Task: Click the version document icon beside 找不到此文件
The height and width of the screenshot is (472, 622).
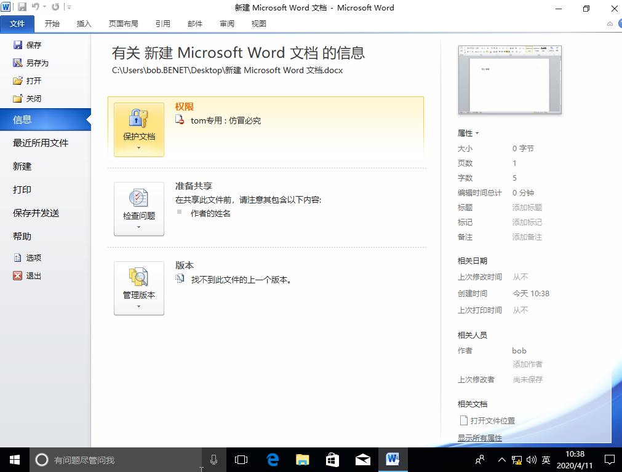Action: point(180,278)
